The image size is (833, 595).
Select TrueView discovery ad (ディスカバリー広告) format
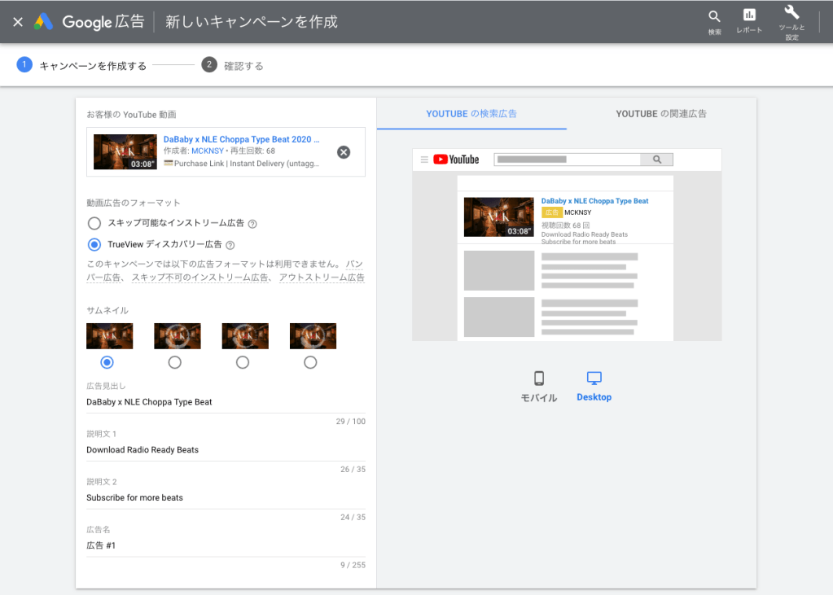pos(94,244)
